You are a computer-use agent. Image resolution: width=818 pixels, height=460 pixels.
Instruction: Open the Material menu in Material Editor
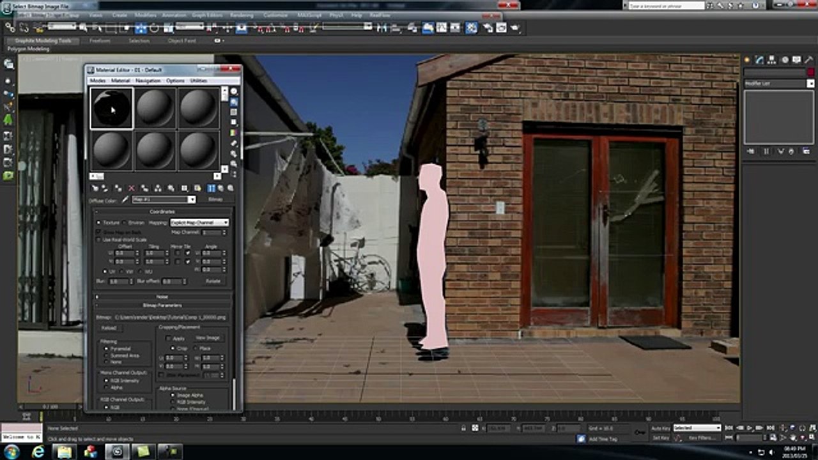coord(121,80)
